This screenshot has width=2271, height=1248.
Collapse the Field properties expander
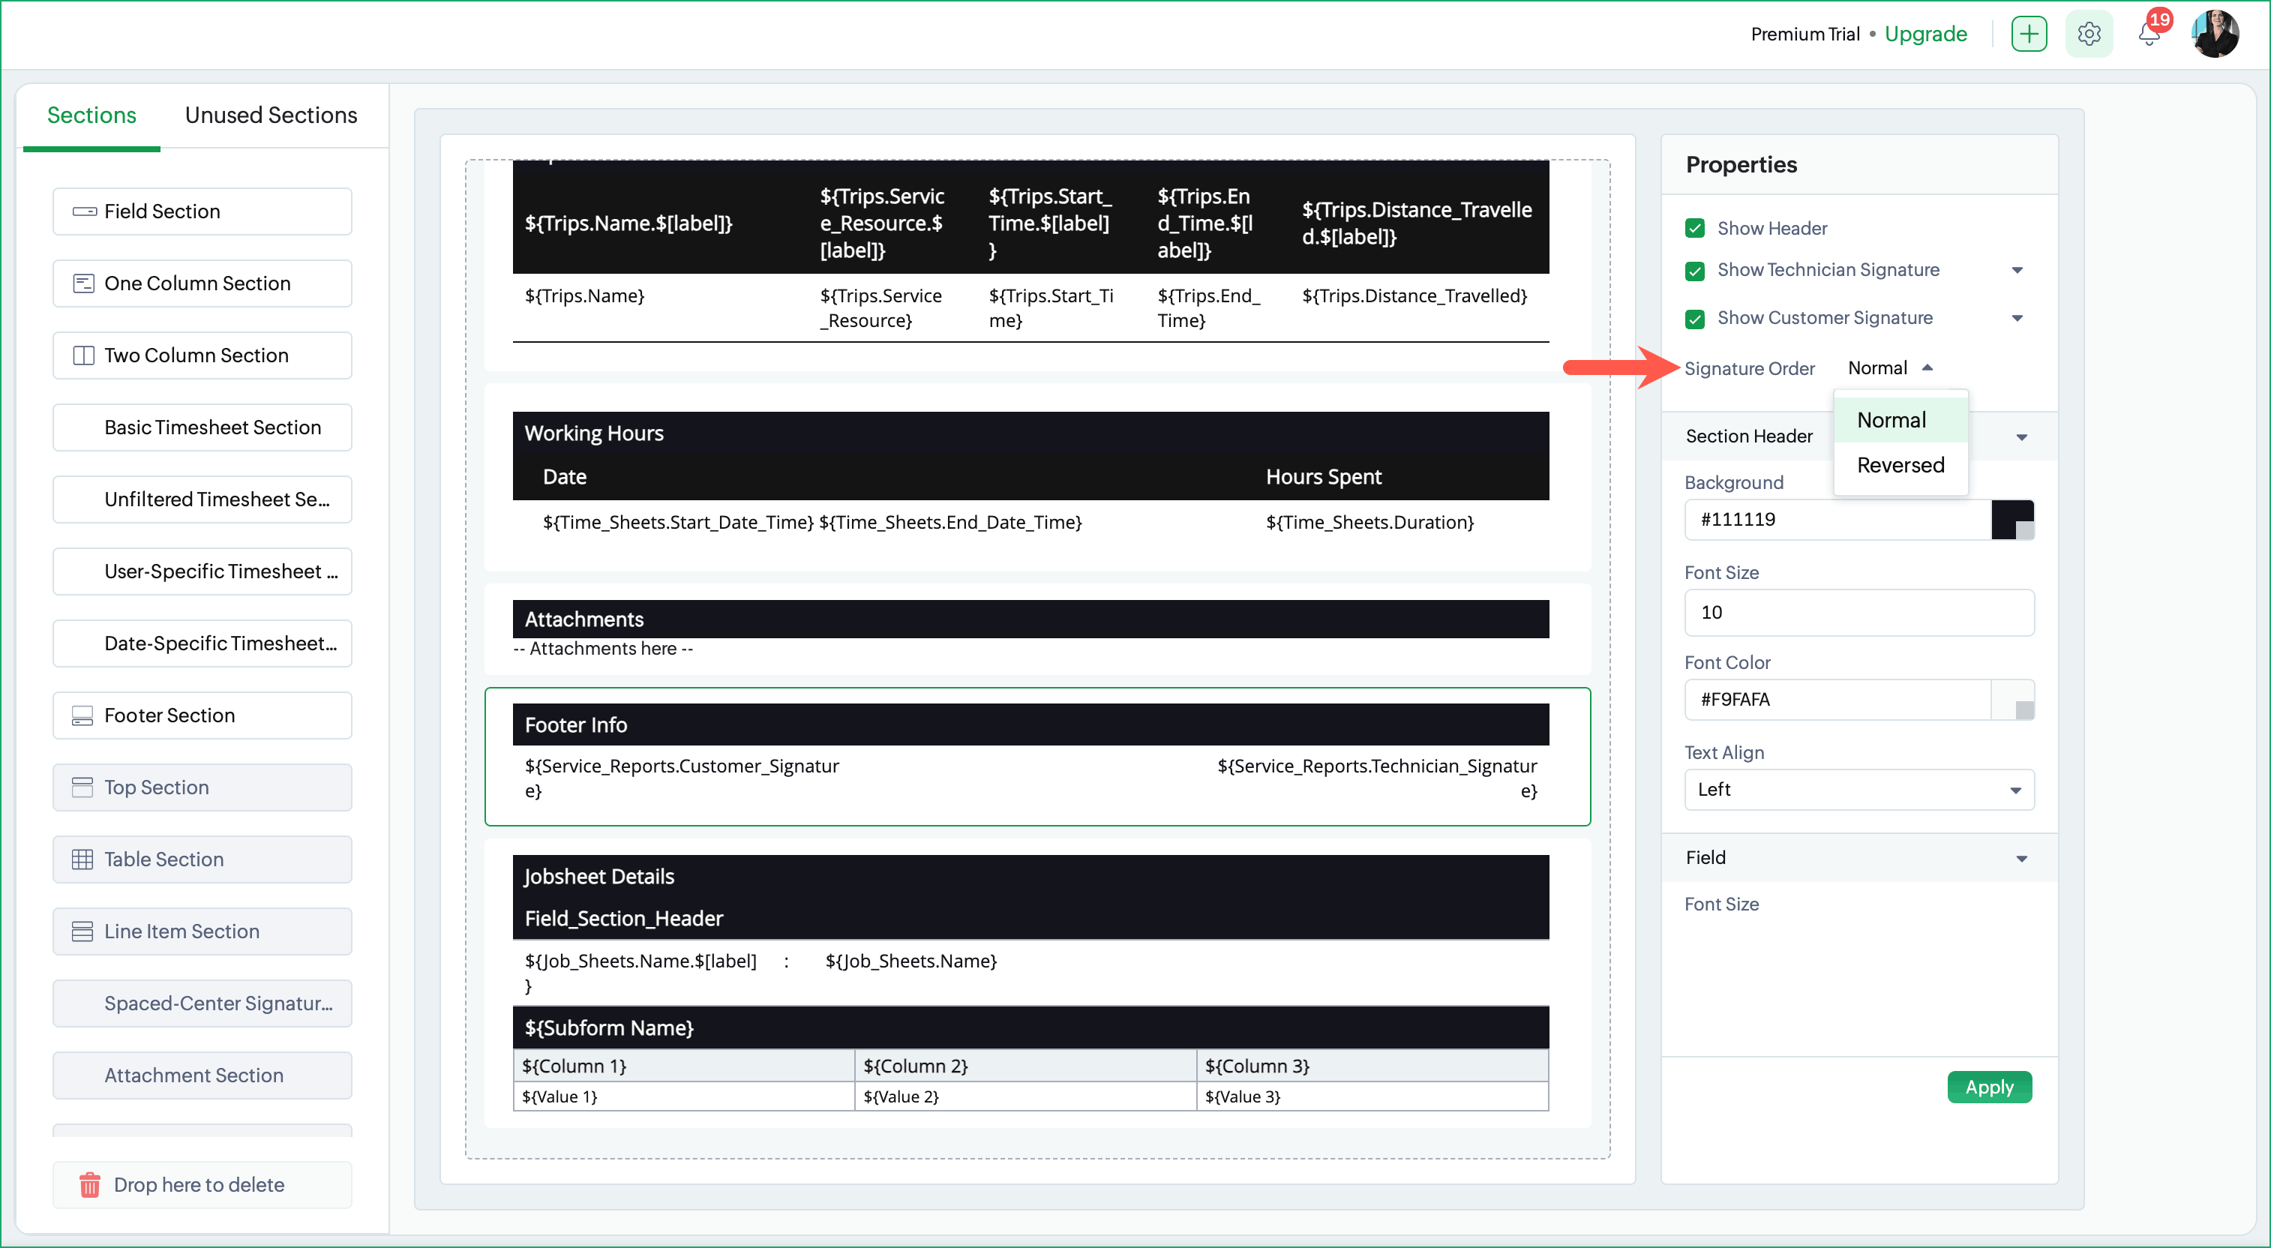point(2021,859)
